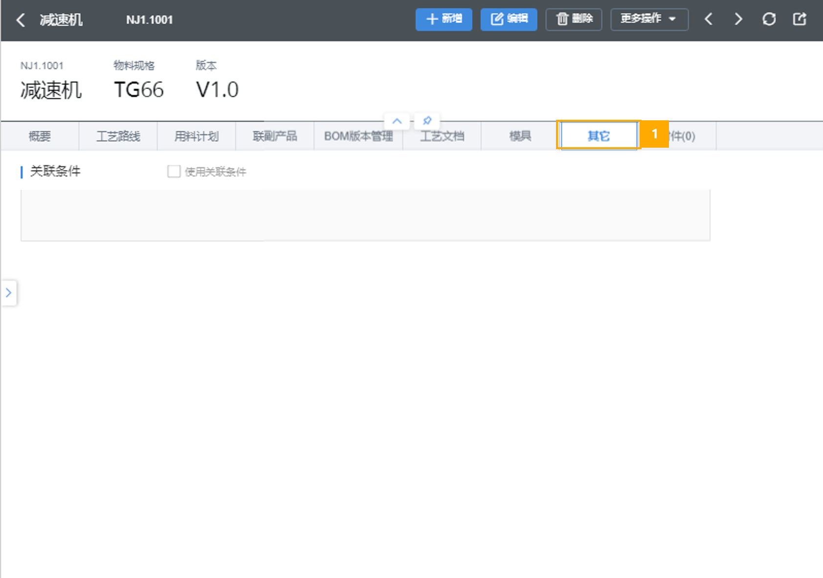Viewport: 823px width, 578px height.
Task: Open the 更多操作 dropdown
Action: [649, 20]
